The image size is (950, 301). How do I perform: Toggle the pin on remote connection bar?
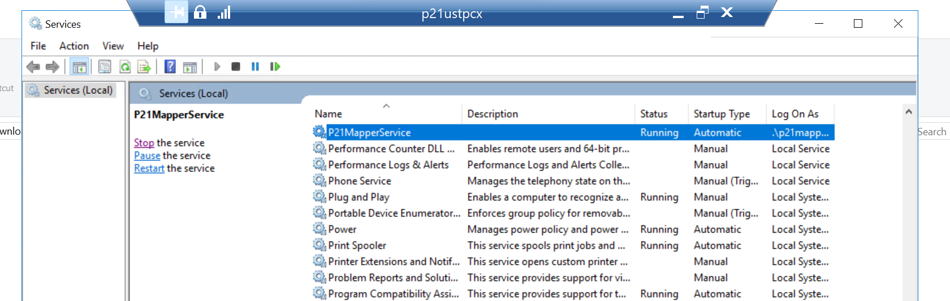176,12
